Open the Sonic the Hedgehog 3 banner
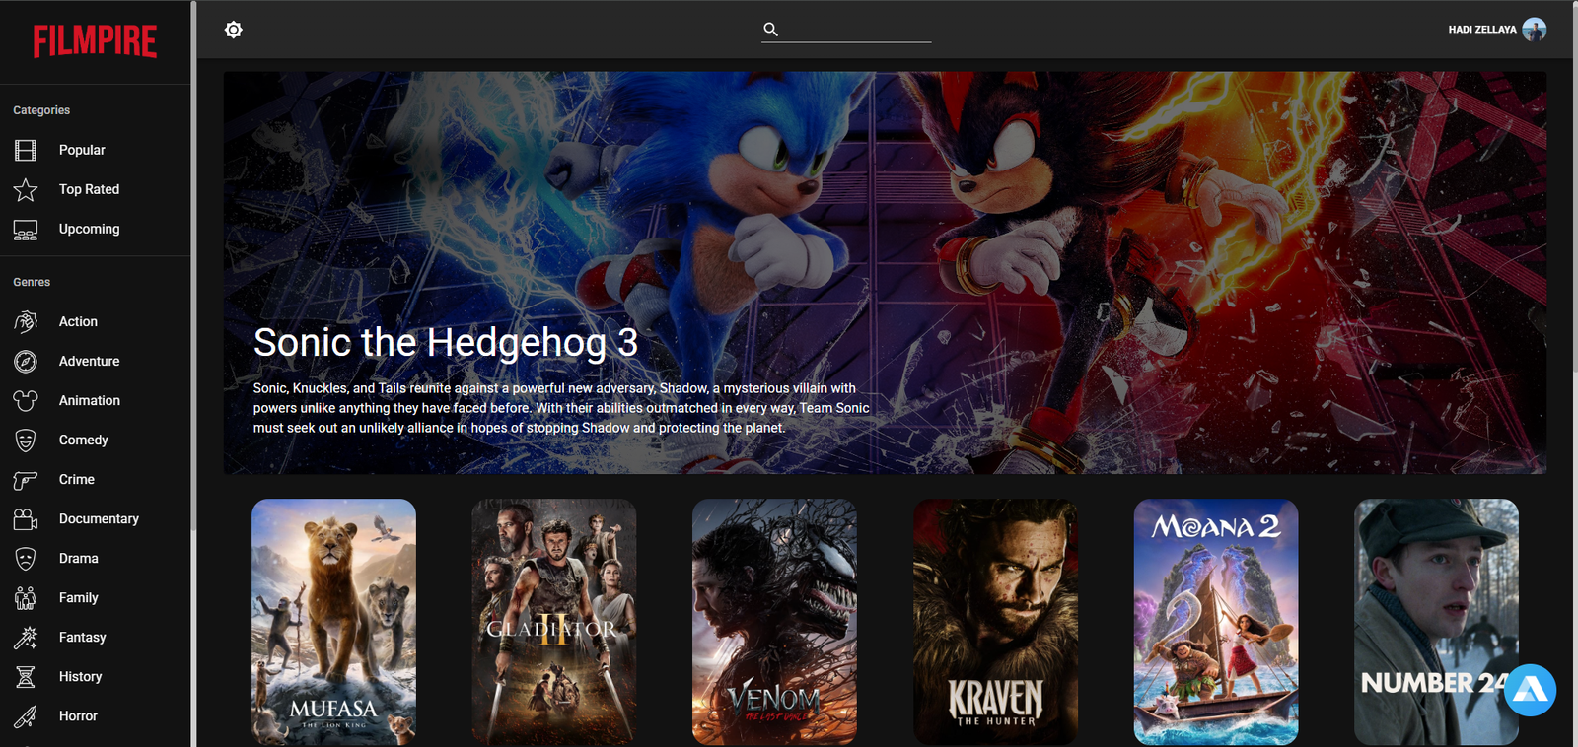Viewport: 1578px width, 747px height. [884, 272]
